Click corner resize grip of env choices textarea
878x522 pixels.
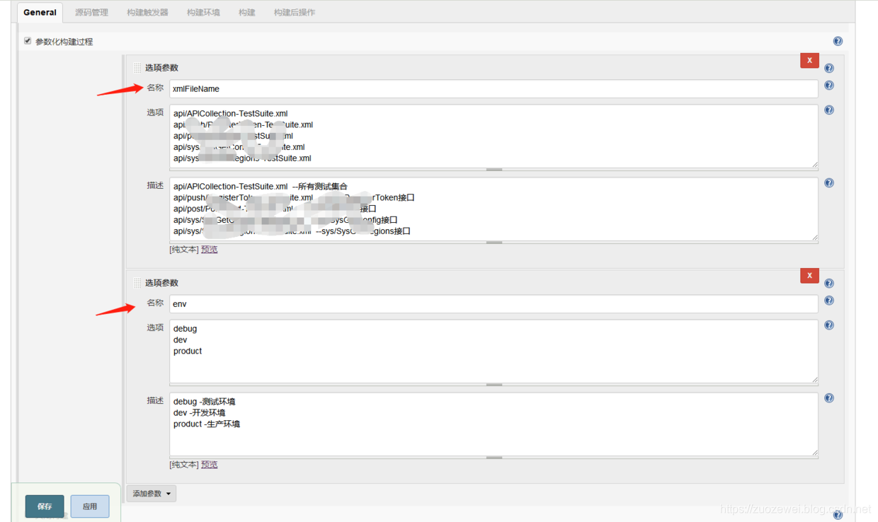click(x=814, y=380)
